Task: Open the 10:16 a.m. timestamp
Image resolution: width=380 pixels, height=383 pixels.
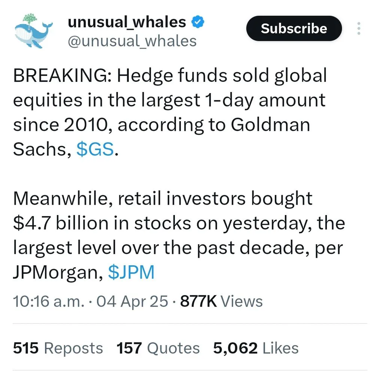Action: tap(49, 301)
